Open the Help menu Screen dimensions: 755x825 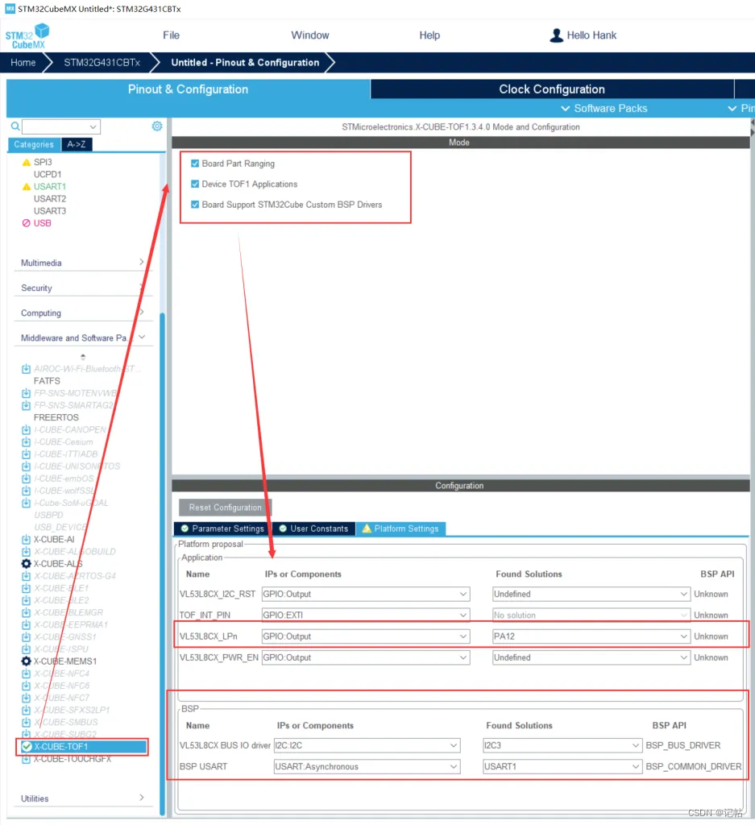click(429, 35)
